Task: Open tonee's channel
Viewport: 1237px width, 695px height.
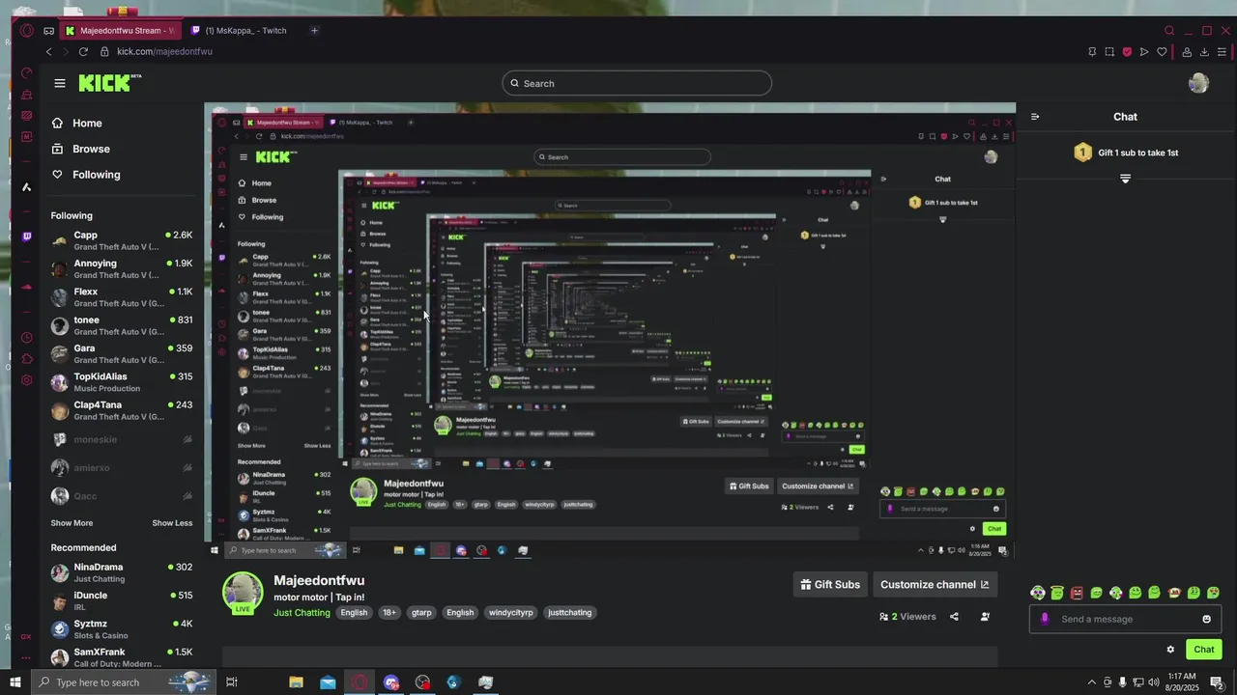Action: click(x=122, y=325)
